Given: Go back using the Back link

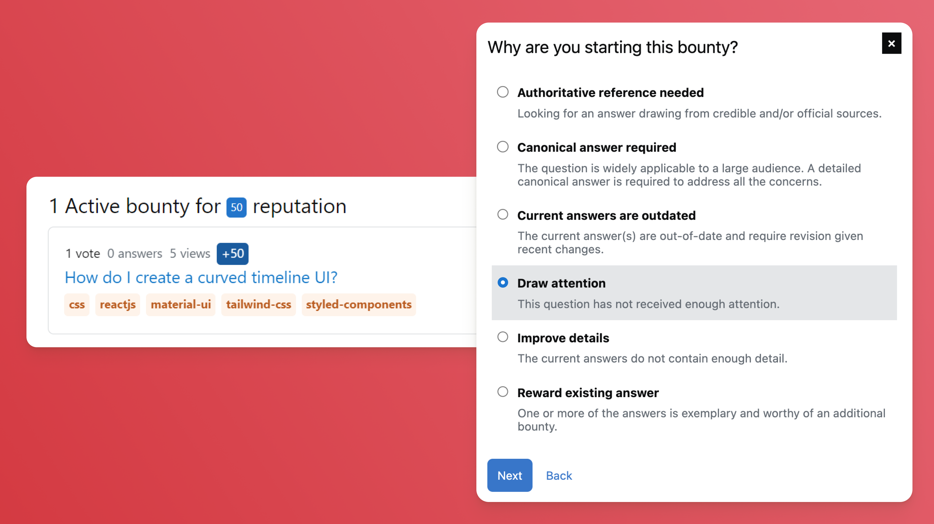Looking at the screenshot, I should (x=559, y=476).
